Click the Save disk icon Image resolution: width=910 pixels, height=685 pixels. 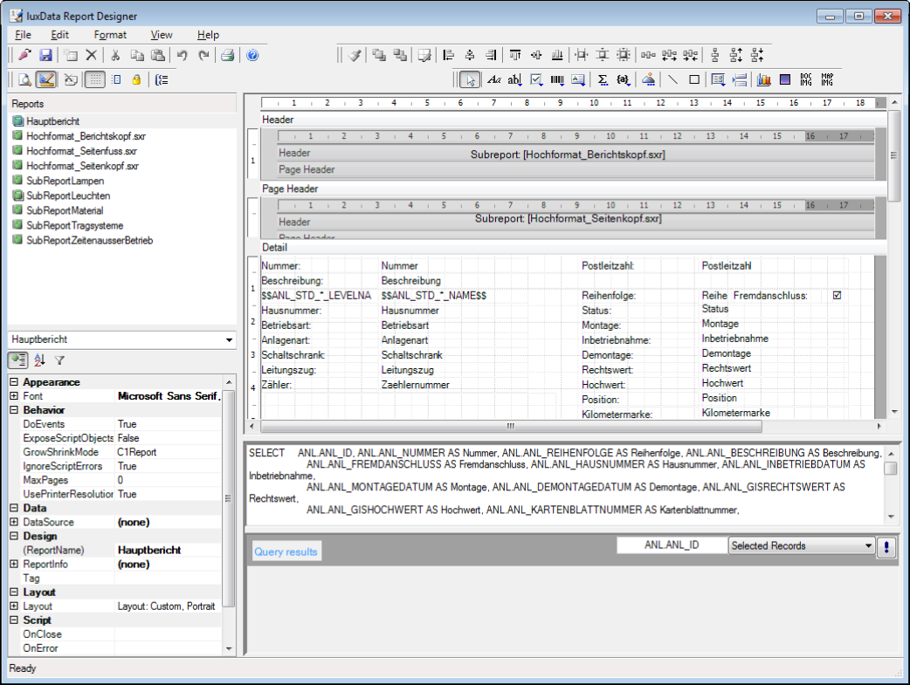point(45,55)
